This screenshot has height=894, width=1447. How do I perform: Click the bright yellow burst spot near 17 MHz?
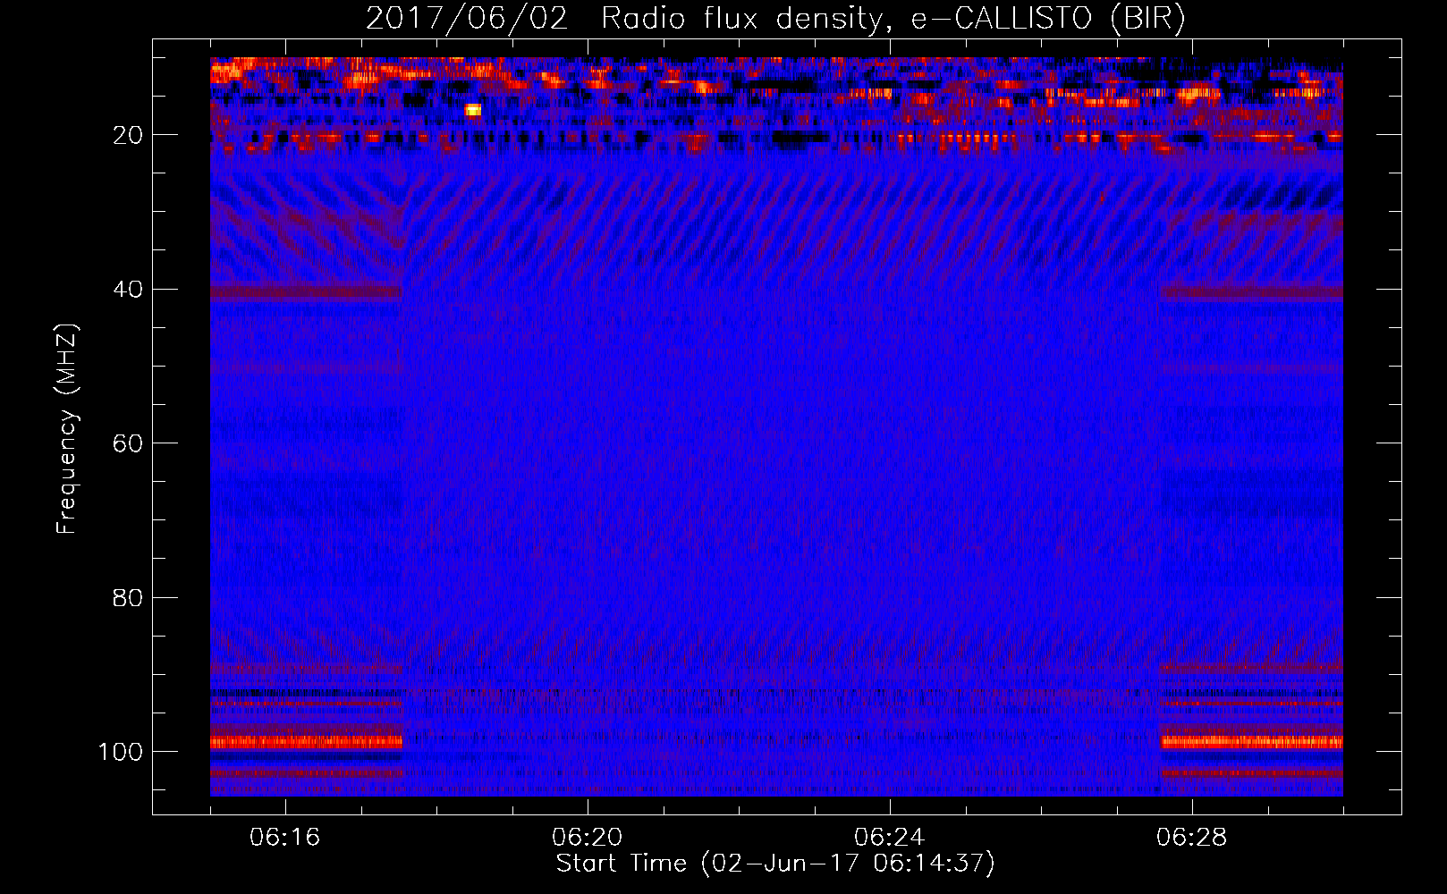coord(473,110)
